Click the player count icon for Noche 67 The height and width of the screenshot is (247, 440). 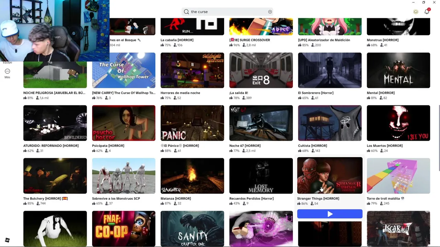click(x=244, y=151)
